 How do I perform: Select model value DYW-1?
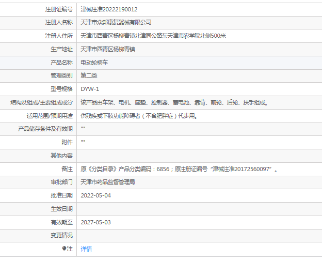(90, 89)
